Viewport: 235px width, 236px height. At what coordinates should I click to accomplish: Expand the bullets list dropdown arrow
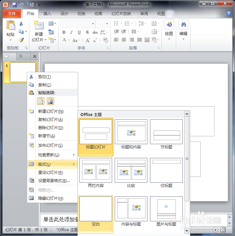click(x=121, y=23)
